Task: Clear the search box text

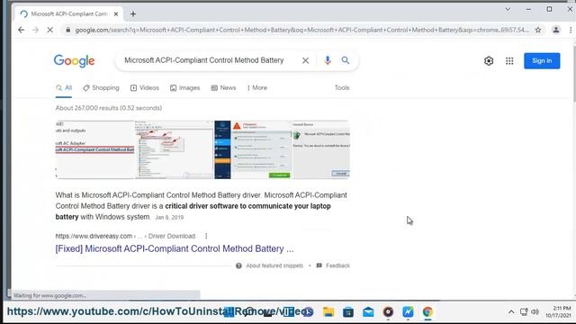Action: (305, 60)
